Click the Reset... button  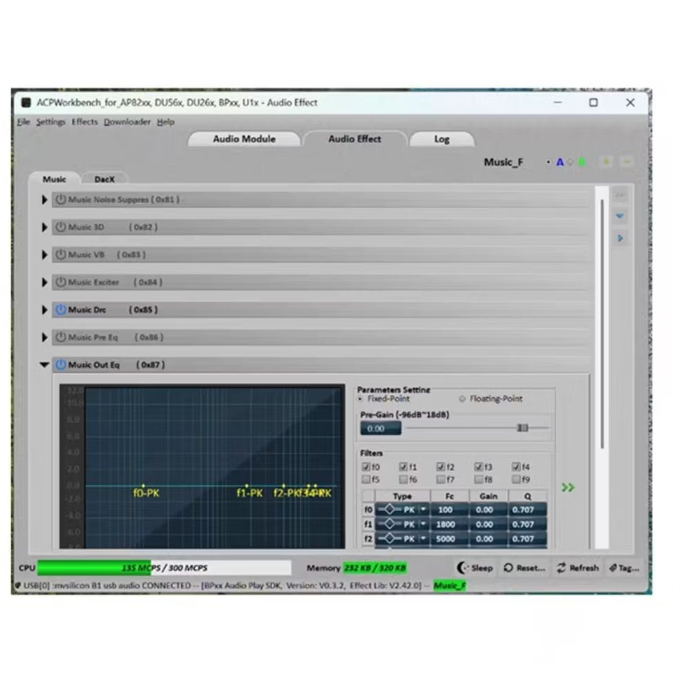click(x=524, y=568)
